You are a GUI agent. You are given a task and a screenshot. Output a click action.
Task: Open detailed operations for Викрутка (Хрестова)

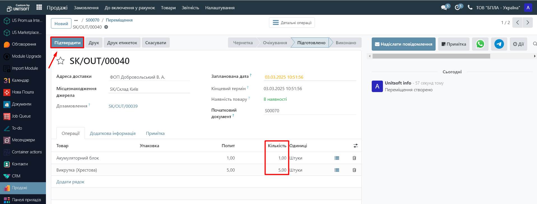pos(337,170)
